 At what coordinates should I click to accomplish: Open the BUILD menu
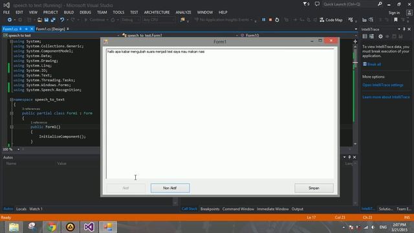pyautogui.click(x=69, y=12)
